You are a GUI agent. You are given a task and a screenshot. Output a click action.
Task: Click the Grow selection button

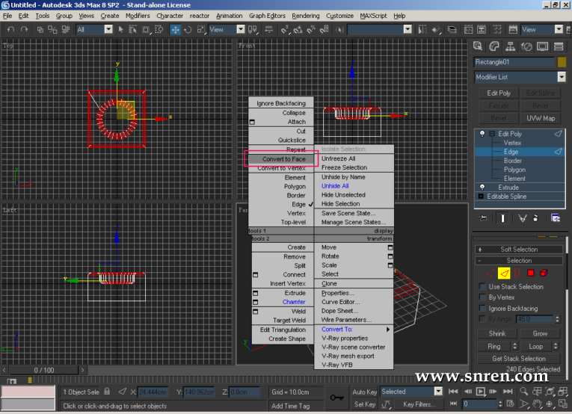click(540, 333)
